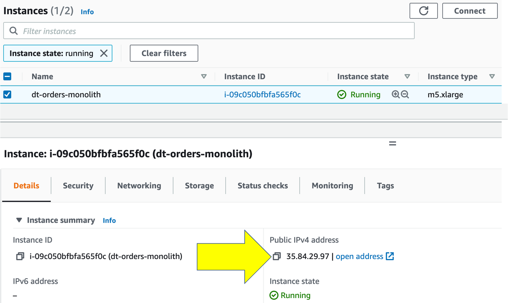The image size is (508, 303).
Task: Switch to the Security tab
Action: 78,185
